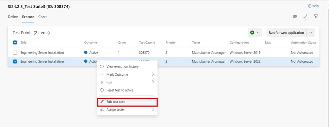Image resolution: width=329 pixels, height=127 pixels.
Task: Click the Test Points (2 items) heading
Action: pyautogui.click(x=31, y=33)
